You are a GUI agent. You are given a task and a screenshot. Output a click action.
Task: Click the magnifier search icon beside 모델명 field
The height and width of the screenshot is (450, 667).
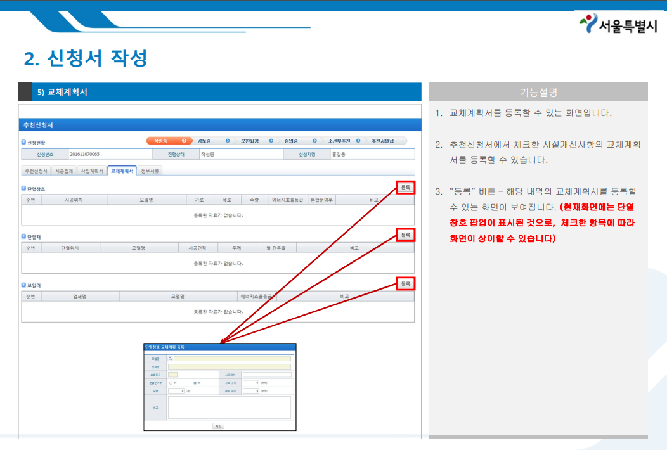pos(171,359)
